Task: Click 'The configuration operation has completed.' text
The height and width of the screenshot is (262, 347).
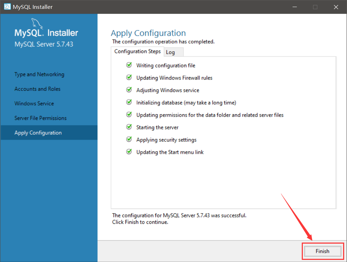Action: pos(163,42)
